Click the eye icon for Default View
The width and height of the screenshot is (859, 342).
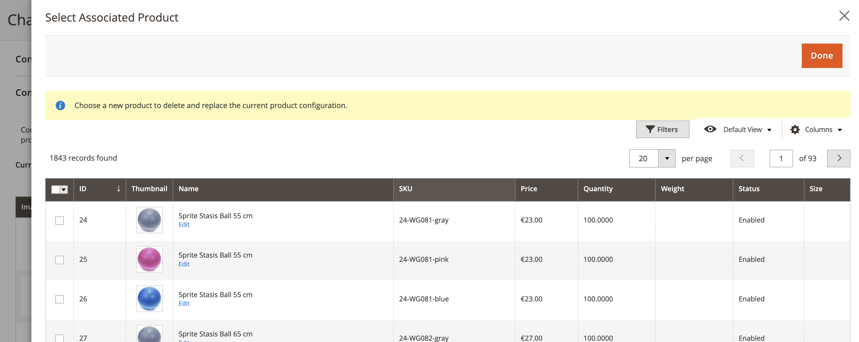click(710, 129)
